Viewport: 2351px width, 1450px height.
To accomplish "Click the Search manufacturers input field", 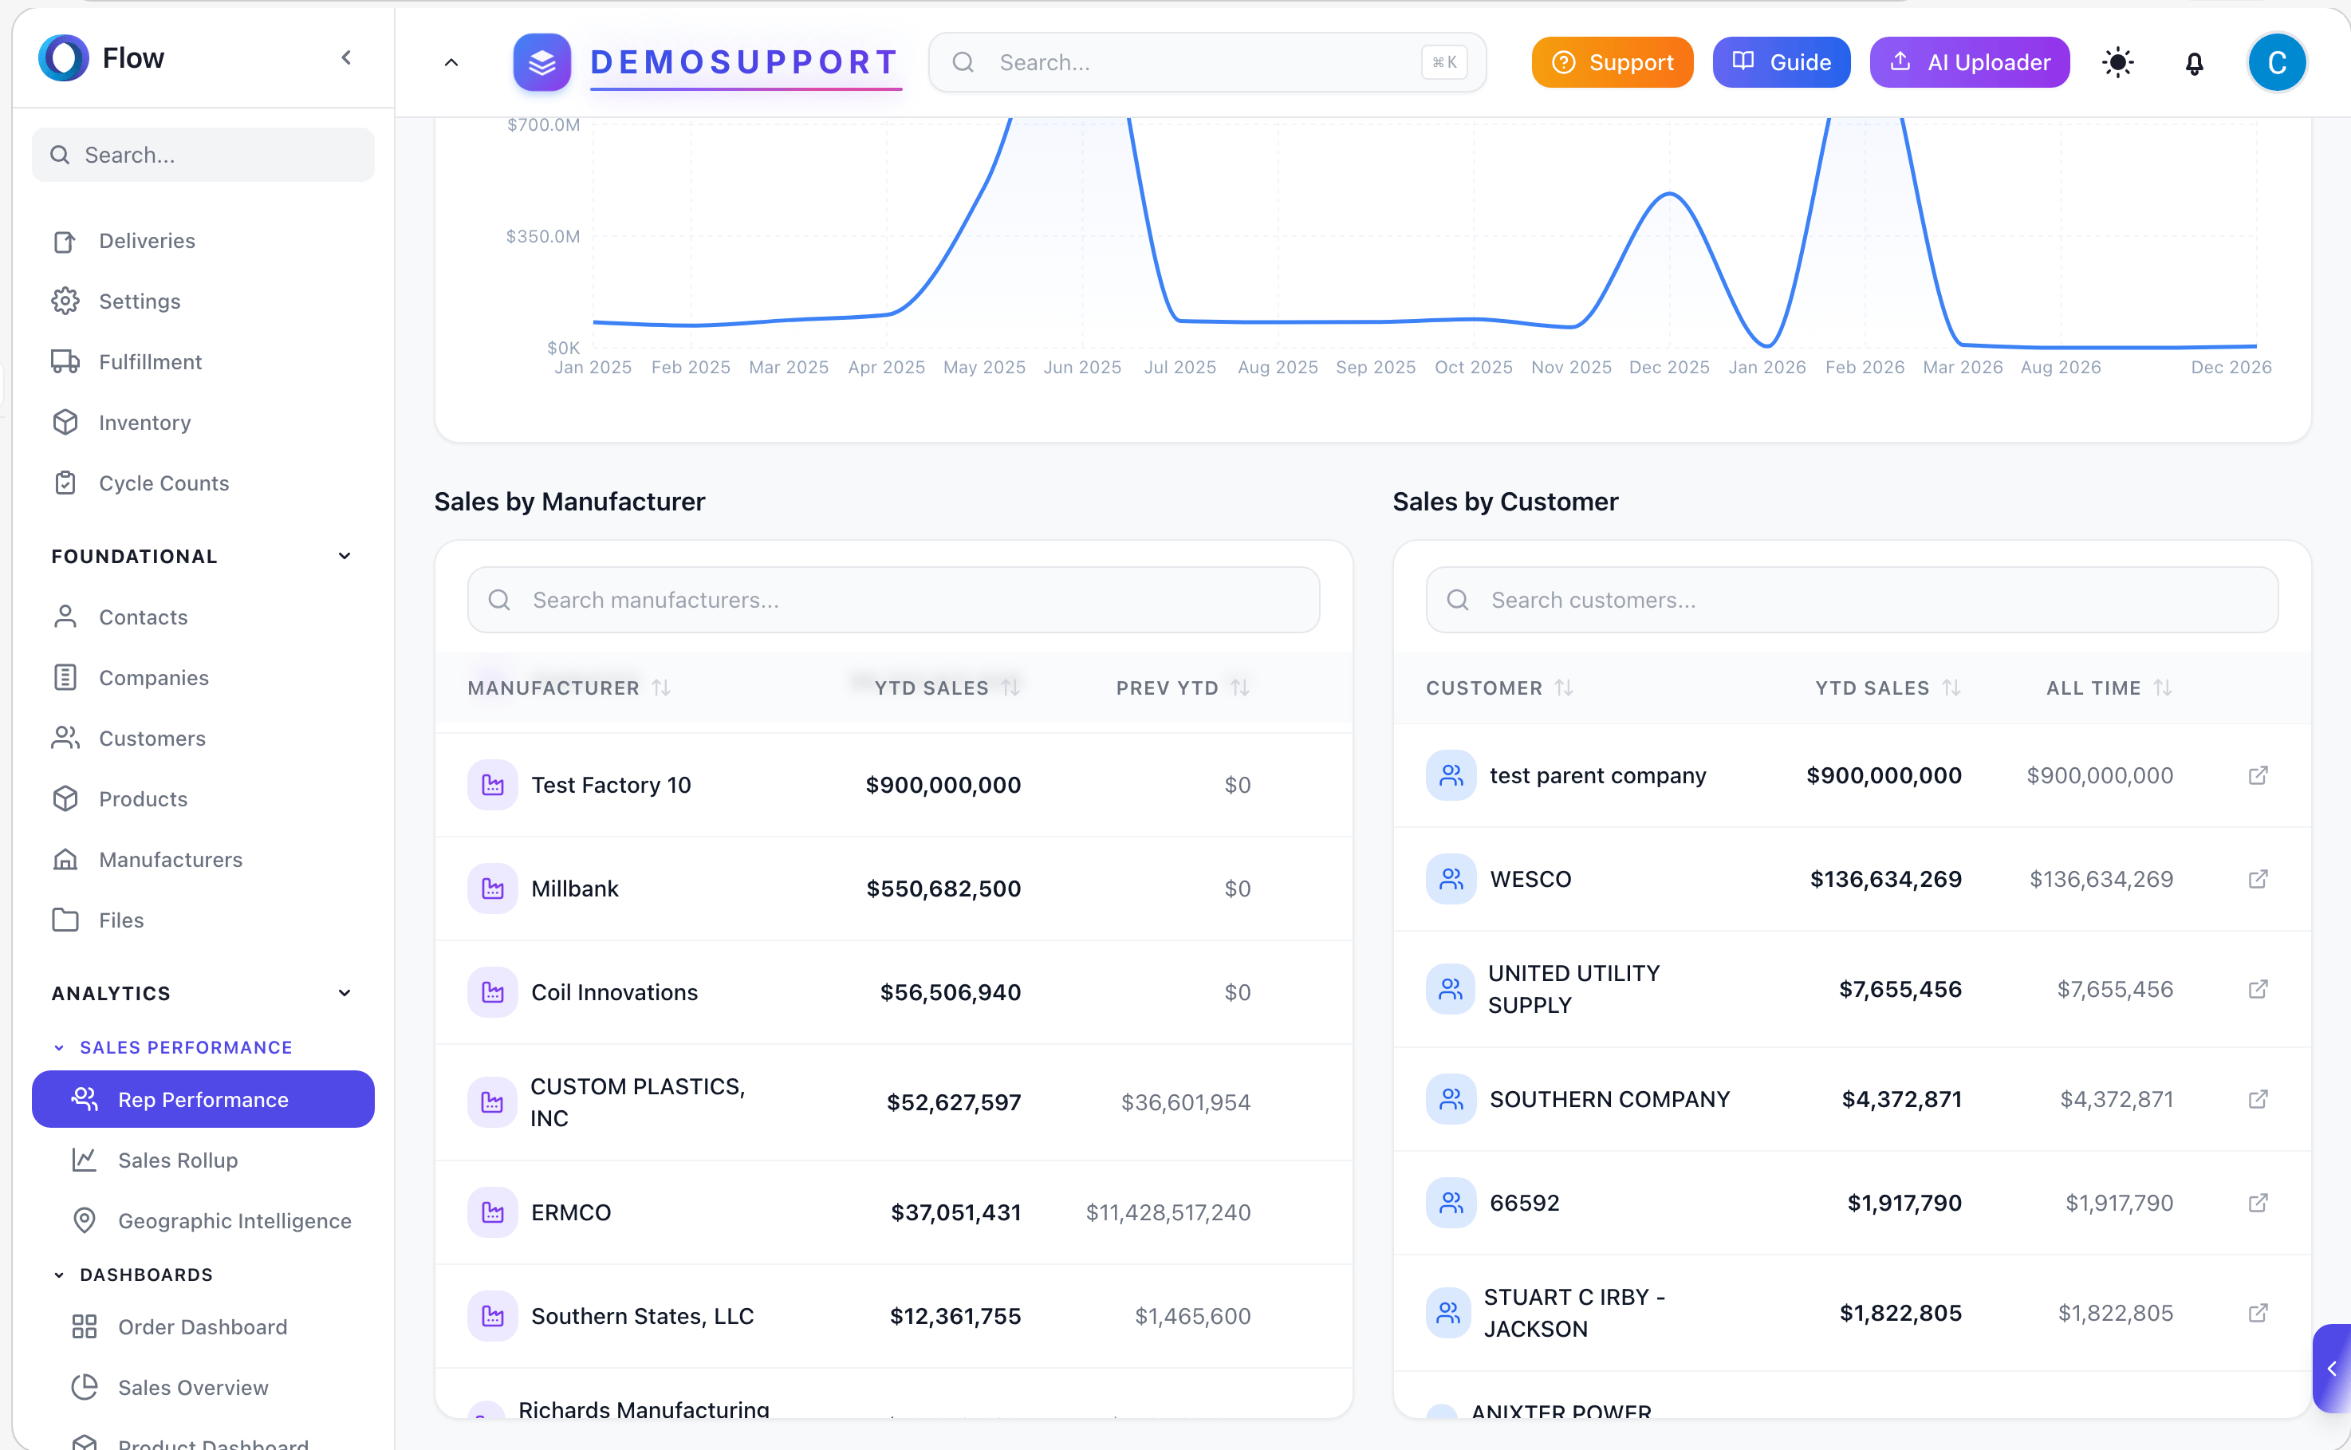I will click(892, 599).
